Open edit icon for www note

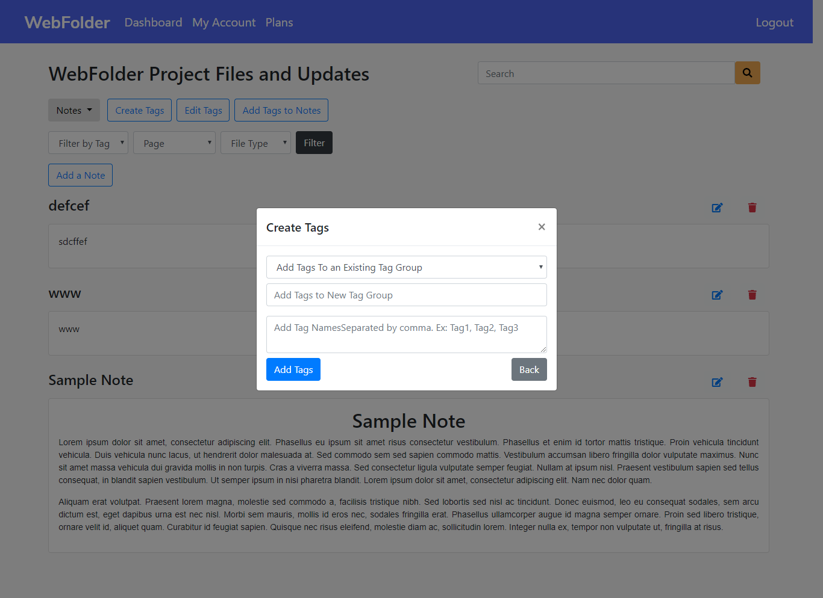[x=717, y=295]
